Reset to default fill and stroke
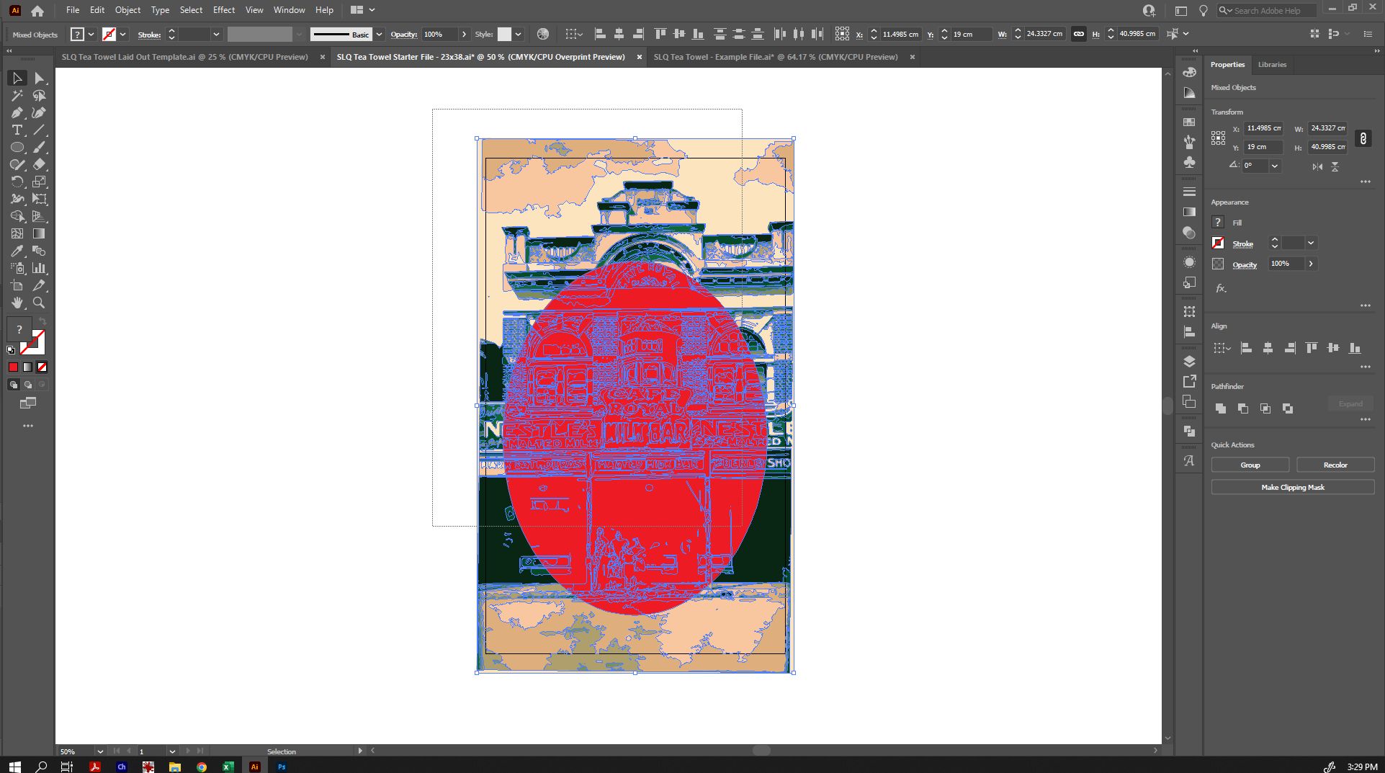The image size is (1385, 773). pyautogui.click(x=11, y=350)
